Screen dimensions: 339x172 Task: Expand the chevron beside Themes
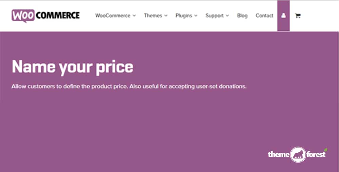(166, 16)
